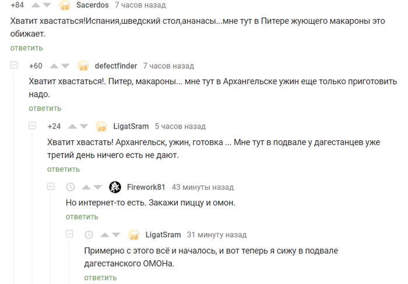The width and height of the screenshot is (408, 284).
Task: Collapse LigatSram's +24 comment thread
Action: [x=32, y=126]
